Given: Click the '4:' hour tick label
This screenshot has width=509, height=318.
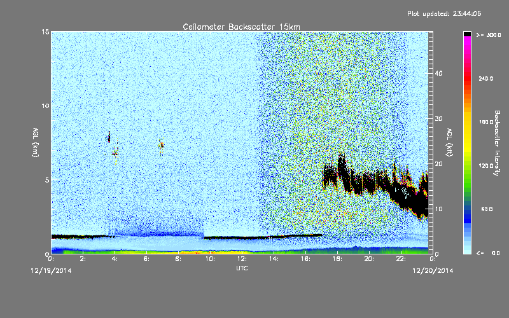Looking at the screenshot, I should tap(115, 259).
